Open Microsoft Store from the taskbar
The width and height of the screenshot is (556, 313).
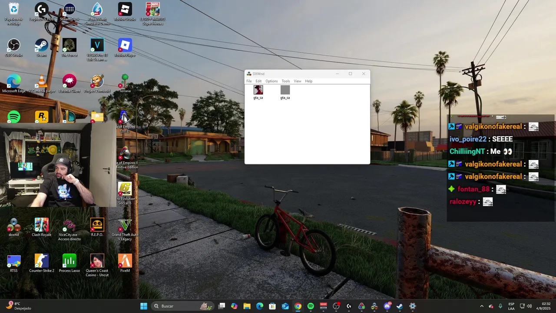(272, 306)
